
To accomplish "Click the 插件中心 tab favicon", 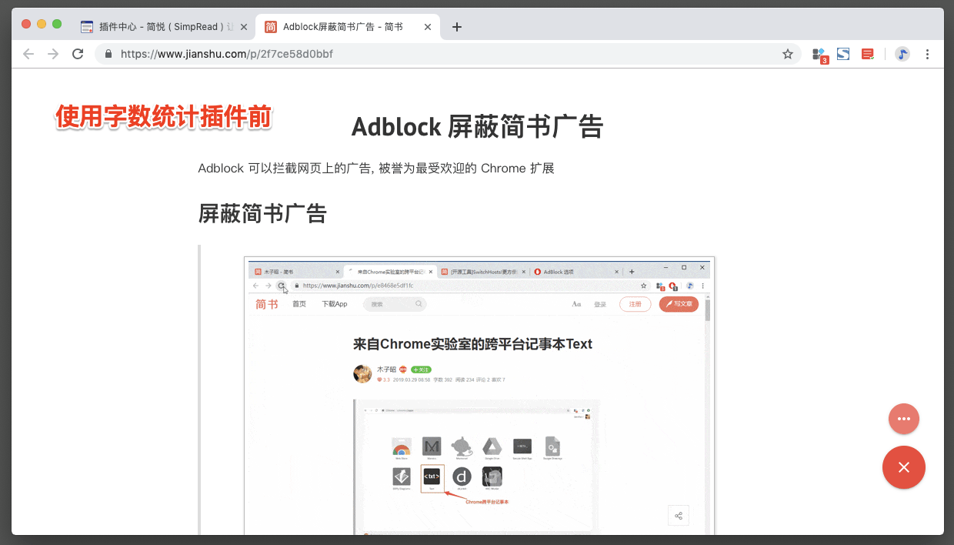I will pyautogui.click(x=87, y=27).
